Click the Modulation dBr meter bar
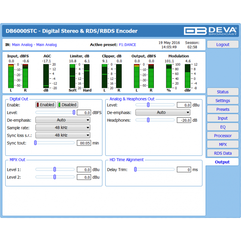The width and height of the screenshot is (241, 241). 188,76
